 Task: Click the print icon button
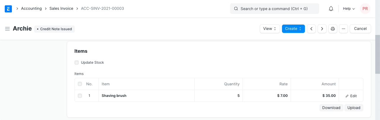coord(333,29)
